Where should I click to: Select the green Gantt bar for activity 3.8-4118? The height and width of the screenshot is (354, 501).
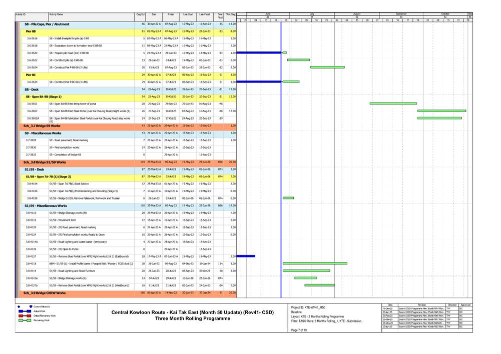tap(315, 263)
